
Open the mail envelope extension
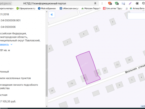[x=123, y=3]
